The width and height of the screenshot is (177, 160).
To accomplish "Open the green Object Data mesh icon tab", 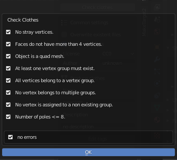I will coord(157,107).
